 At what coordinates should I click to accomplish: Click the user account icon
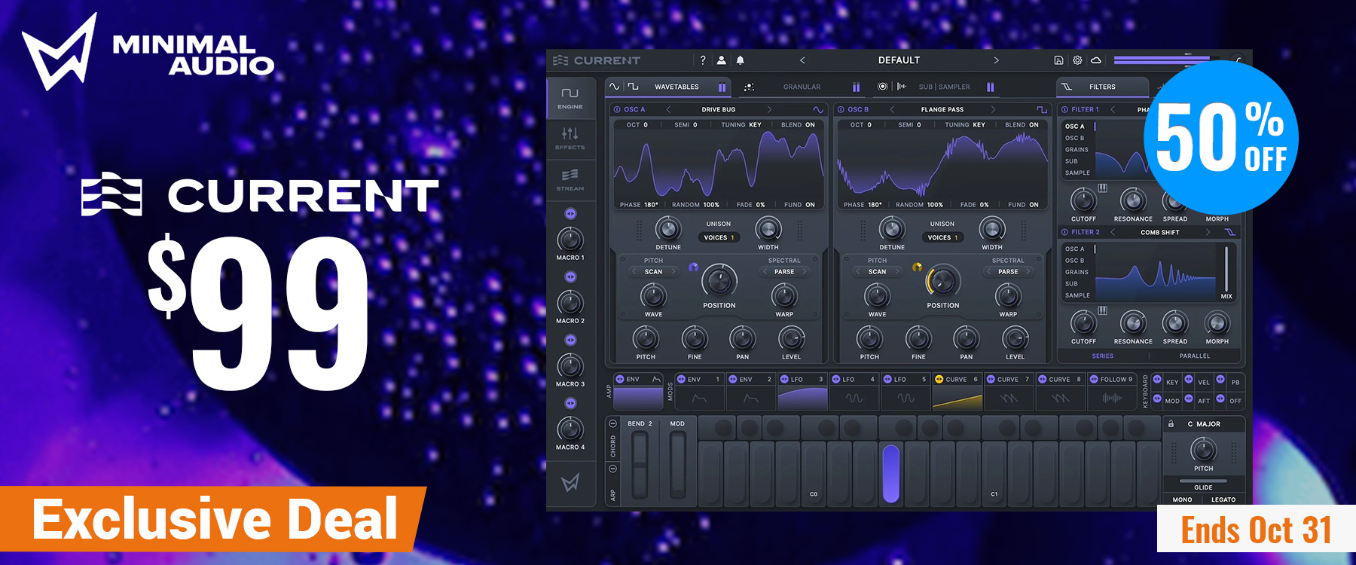coord(722,60)
